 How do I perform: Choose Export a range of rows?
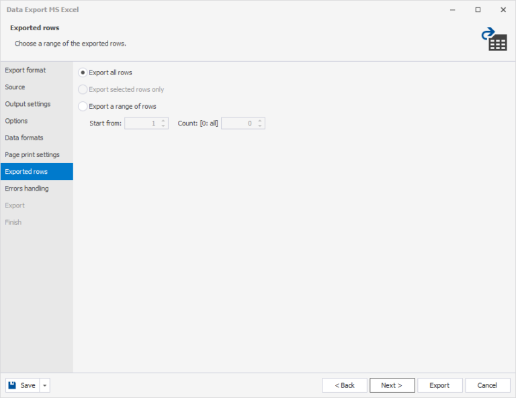pos(83,106)
